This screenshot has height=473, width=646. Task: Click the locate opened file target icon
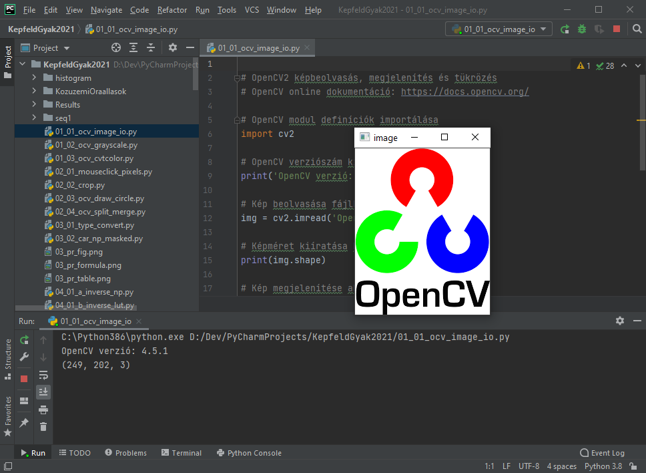pyautogui.click(x=116, y=48)
